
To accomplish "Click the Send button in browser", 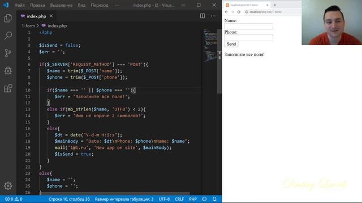I will click(231, 44).
